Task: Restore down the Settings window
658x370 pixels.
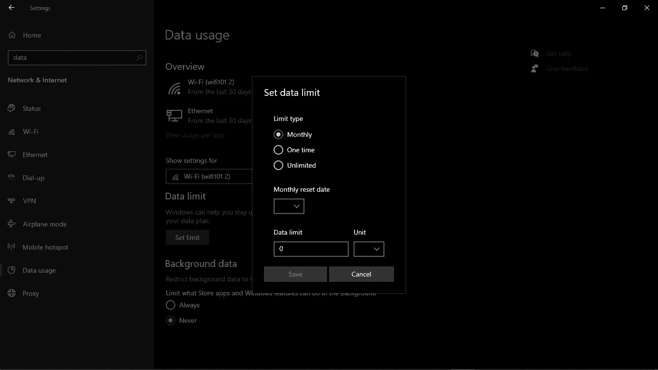Action: click(625, 8)
